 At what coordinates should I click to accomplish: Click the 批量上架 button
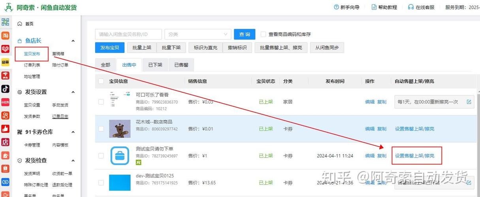[x=142, y=48]
